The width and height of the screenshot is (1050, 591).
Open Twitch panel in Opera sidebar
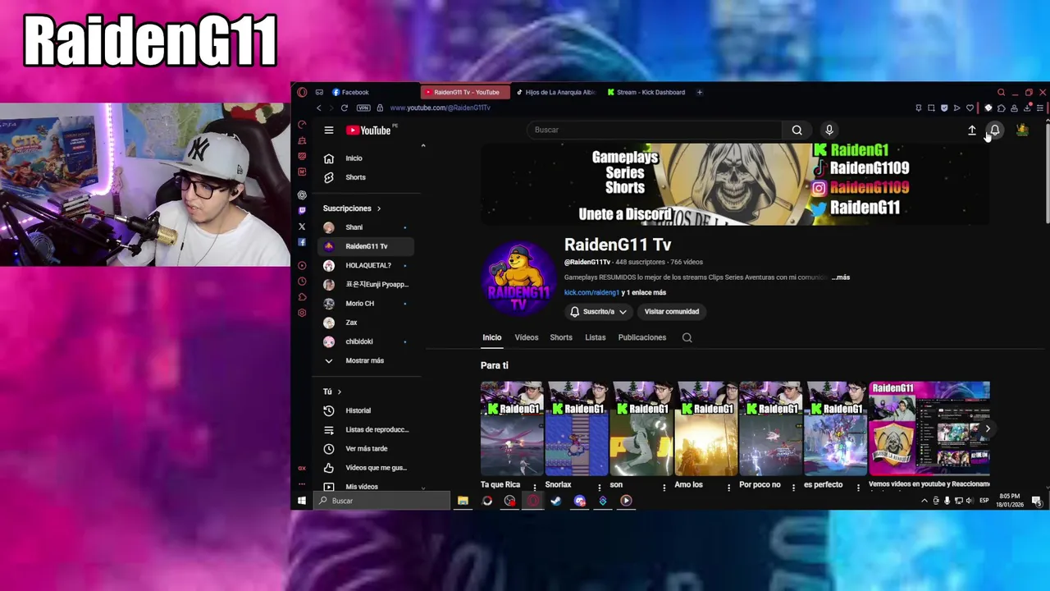coord(302,211)
